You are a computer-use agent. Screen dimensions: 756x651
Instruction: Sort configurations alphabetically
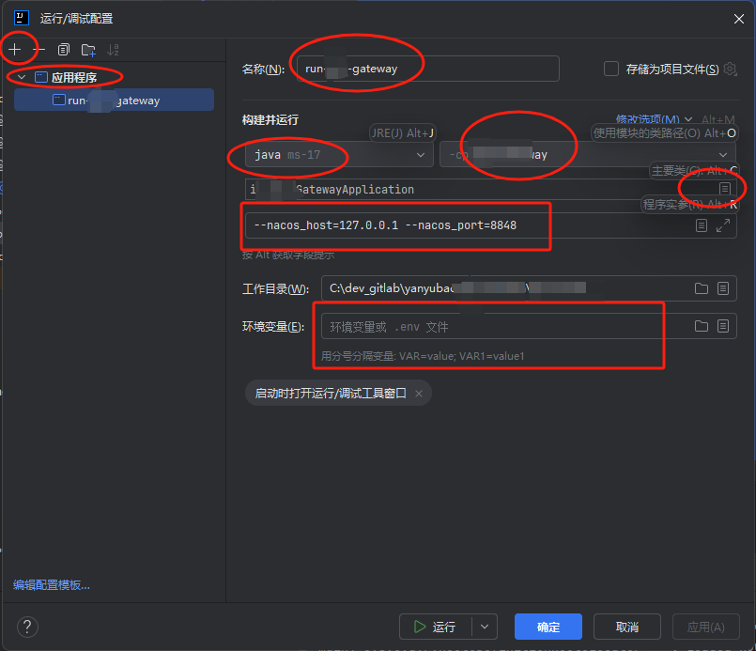coord(113,49)
